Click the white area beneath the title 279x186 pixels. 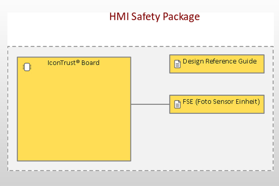point(140,34)
